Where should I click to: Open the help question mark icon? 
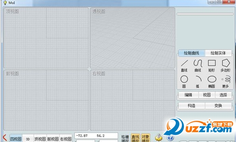coord(170,138)
